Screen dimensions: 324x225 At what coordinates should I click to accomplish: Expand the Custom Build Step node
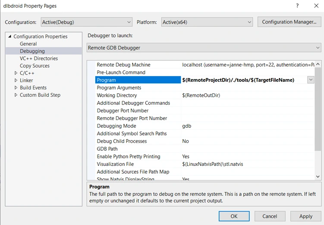(16, 95)
